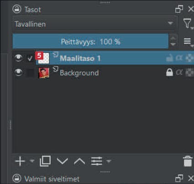Adjust the Peittävyys opacity slider
194x184 pixels.
[x=90, y=41]
